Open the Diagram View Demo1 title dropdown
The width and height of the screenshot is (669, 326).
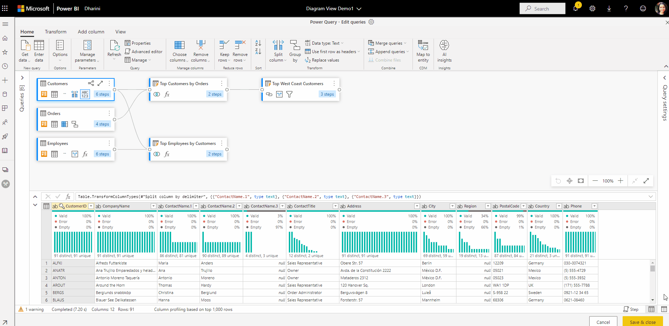coord(333,8)
